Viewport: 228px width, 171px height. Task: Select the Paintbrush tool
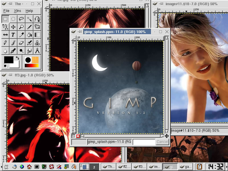pos(13,43)
